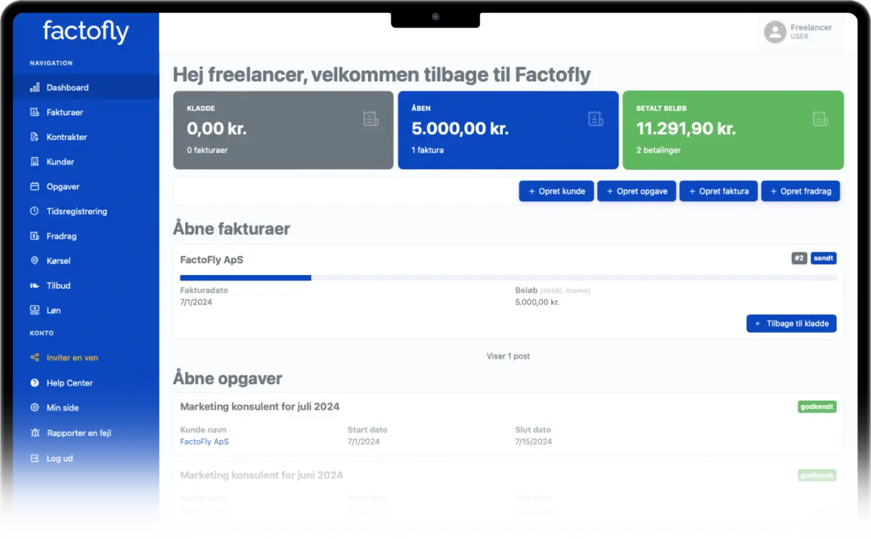The width and height of the screenshot is (871, 539).
Task: Click the Fradrag receipt icon
Action: pyautogui.click(x=34, y=236)
